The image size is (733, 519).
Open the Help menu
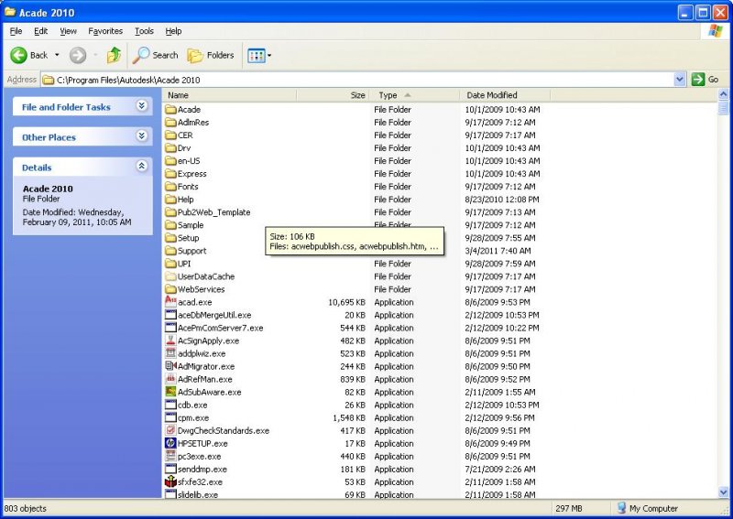click(173, 31)
